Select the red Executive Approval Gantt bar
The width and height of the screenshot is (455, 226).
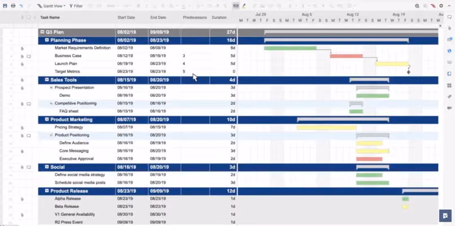[369, 159]
